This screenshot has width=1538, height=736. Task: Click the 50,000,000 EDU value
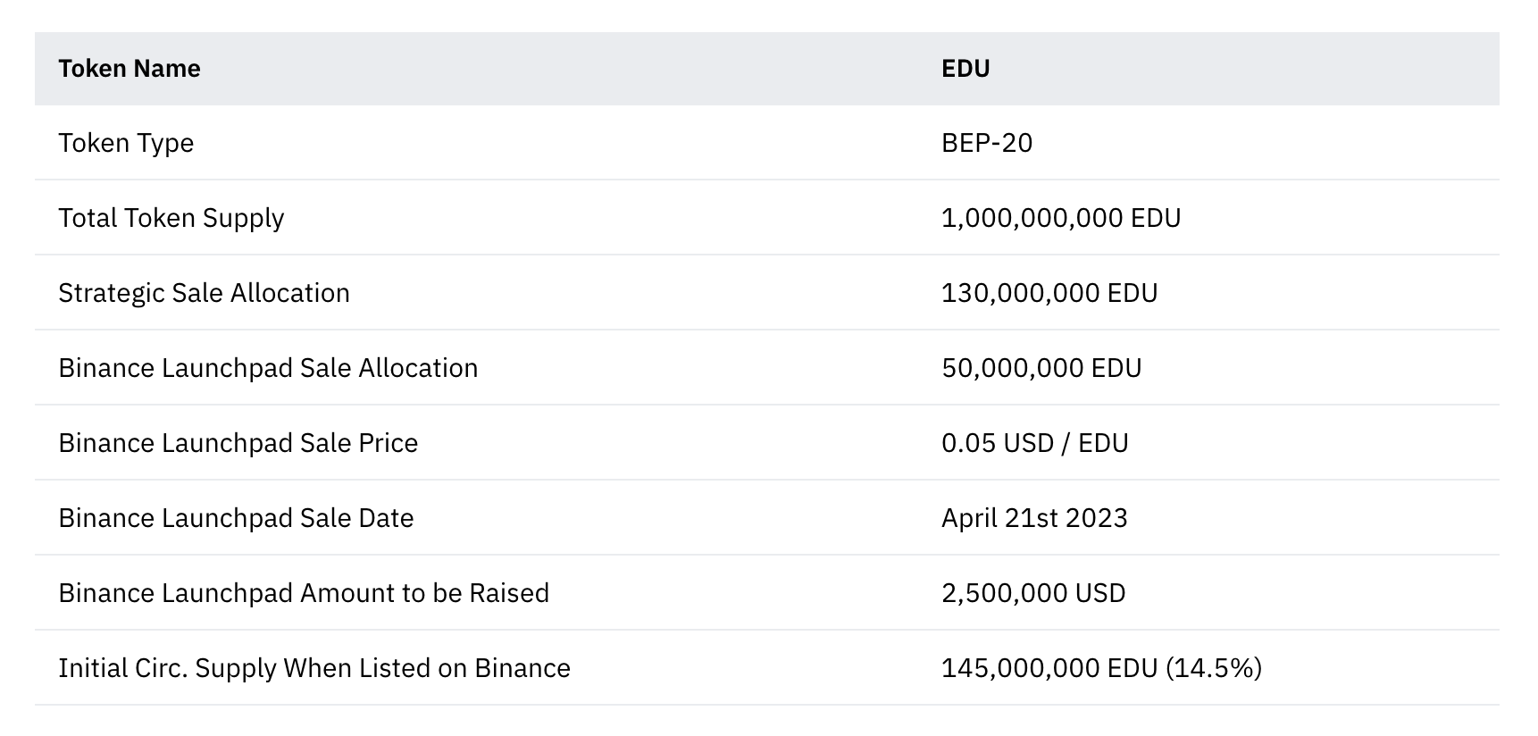1041,368
